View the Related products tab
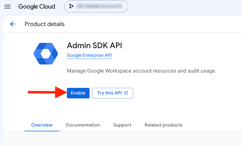 pyautogui.click(x=164, y=125)
